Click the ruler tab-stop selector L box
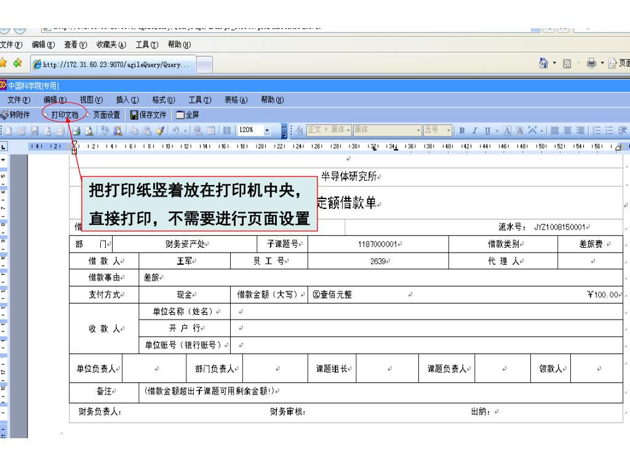 (x=3, y=147)
